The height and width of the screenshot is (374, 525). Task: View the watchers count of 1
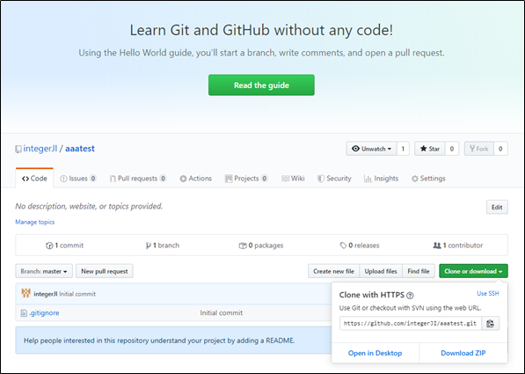403,149
